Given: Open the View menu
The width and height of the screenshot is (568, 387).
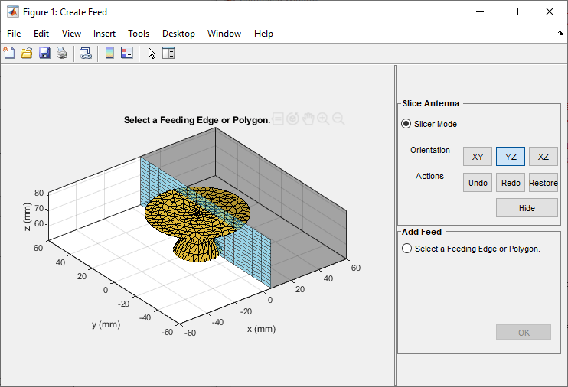Looking at the screenshot, I should pyautogui.click(x=71, y=34).
